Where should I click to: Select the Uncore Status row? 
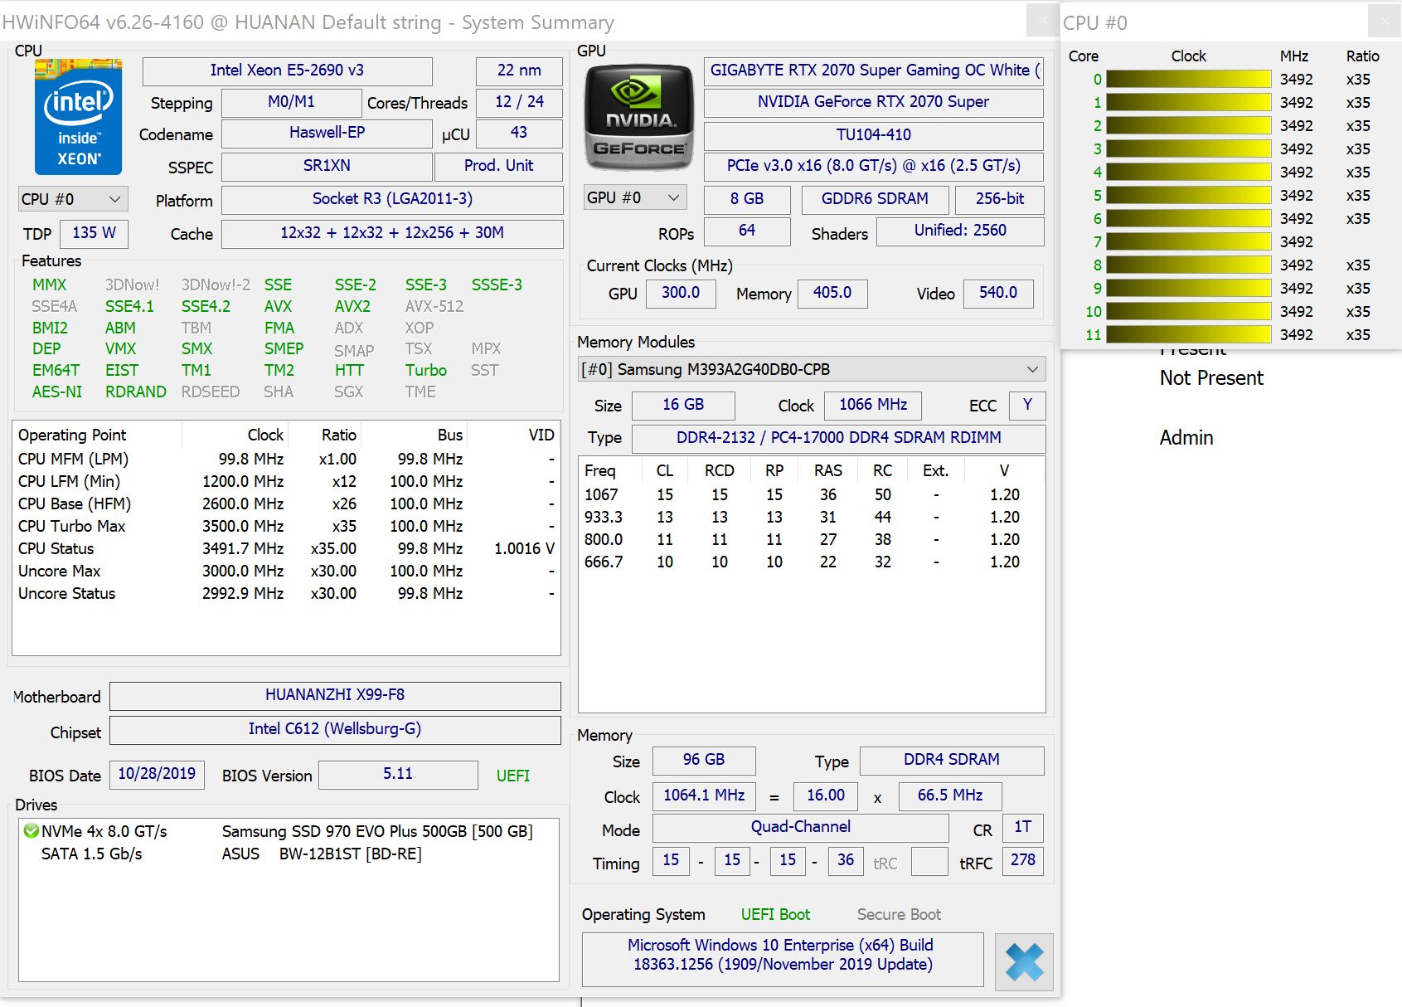click(286, 593)
